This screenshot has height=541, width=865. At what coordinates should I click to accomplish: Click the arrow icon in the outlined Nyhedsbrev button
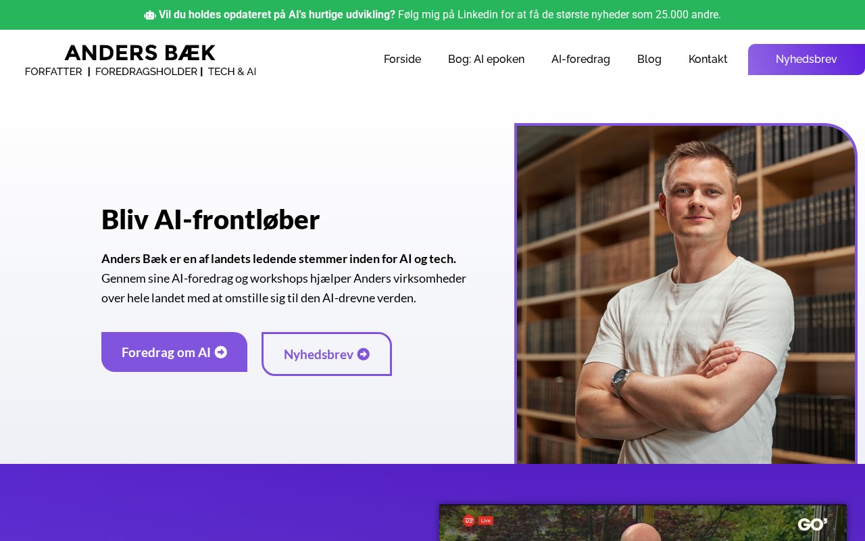[x=364, y=354]
